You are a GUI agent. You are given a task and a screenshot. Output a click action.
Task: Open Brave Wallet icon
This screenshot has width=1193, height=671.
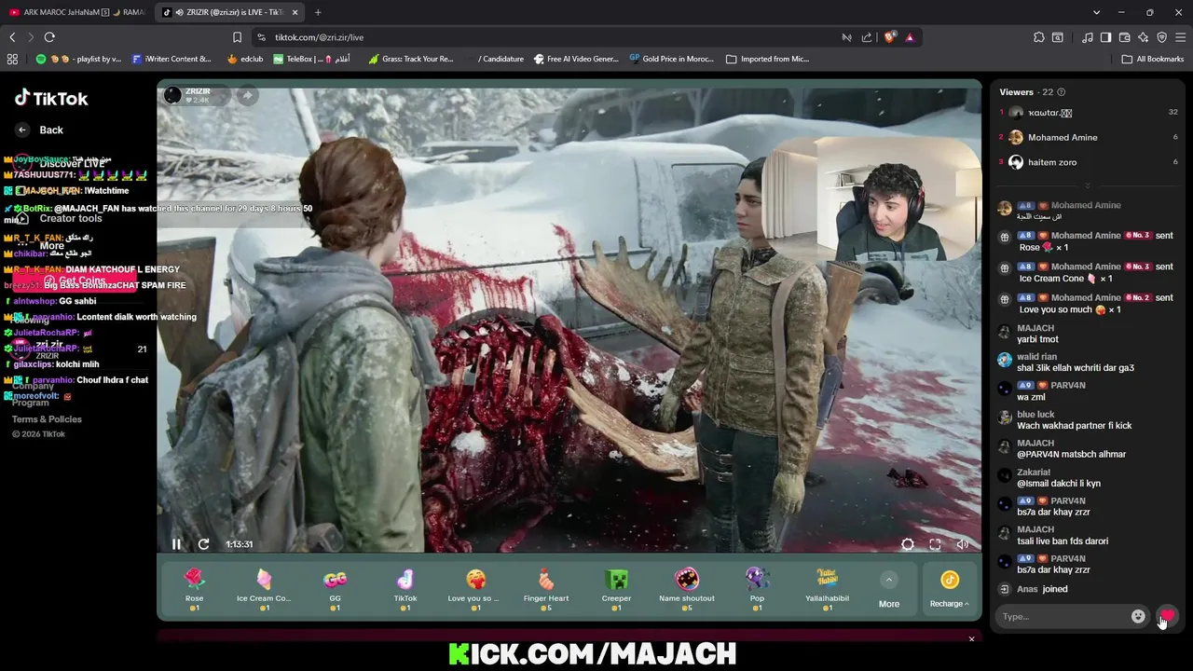click(x=1124, y=37)
